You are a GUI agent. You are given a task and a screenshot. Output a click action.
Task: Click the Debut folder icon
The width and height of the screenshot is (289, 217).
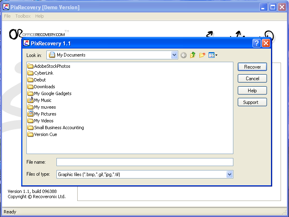coord(30,80)
